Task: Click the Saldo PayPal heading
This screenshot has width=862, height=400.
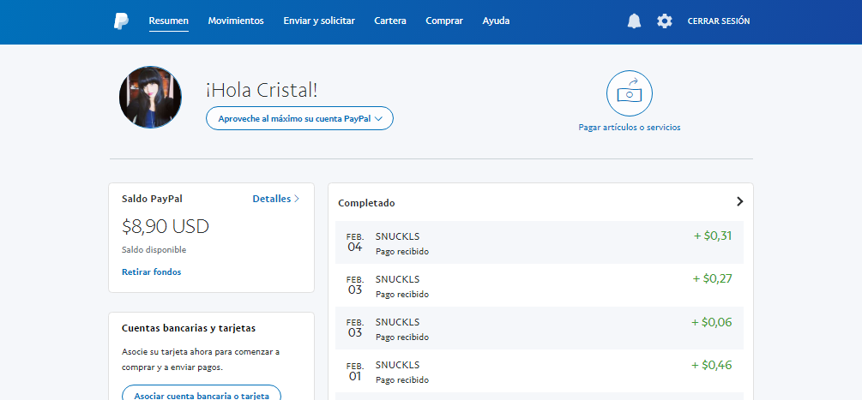Action: 152,199
